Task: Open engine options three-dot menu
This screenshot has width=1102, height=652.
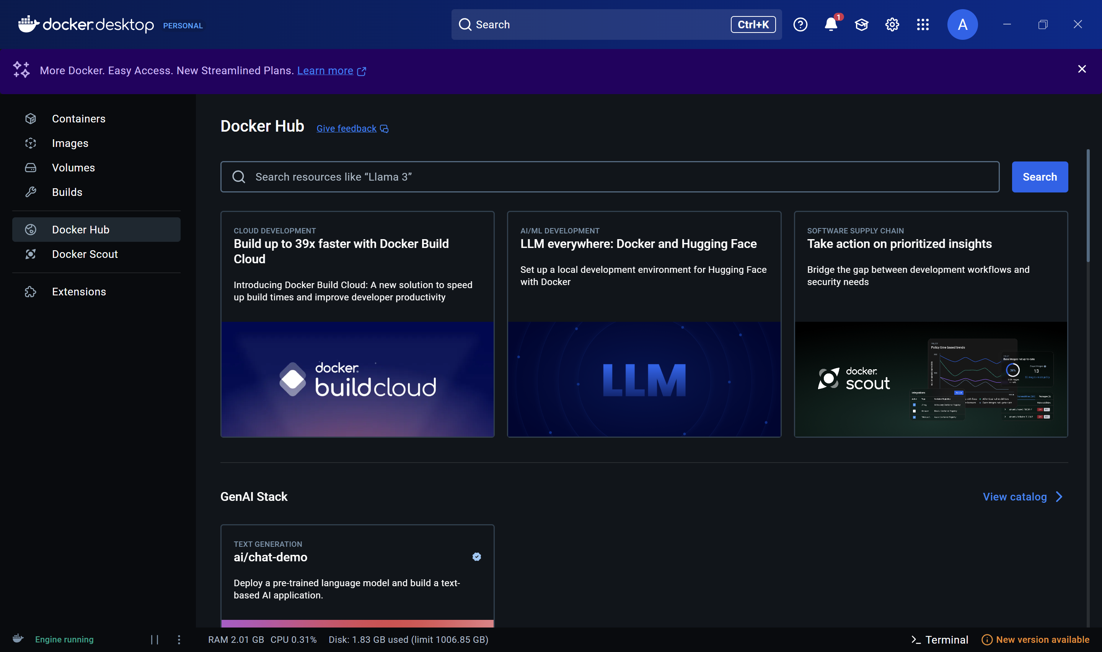Action: [x=179, y=640]
